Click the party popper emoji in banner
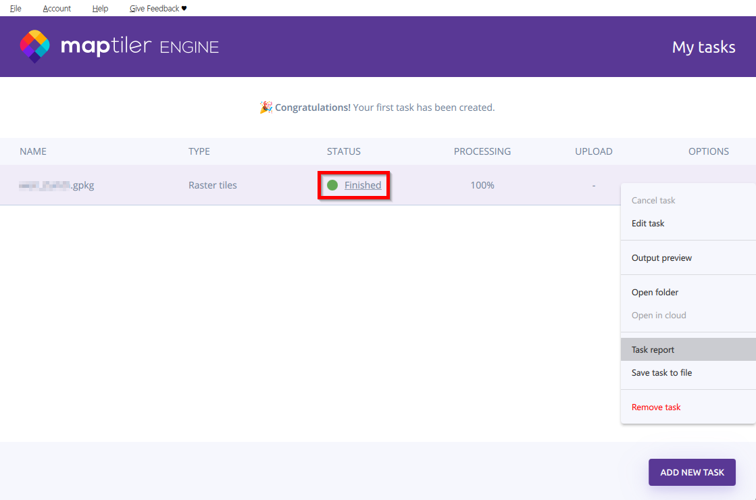756x500 pixels. click(x=266, y=107)
